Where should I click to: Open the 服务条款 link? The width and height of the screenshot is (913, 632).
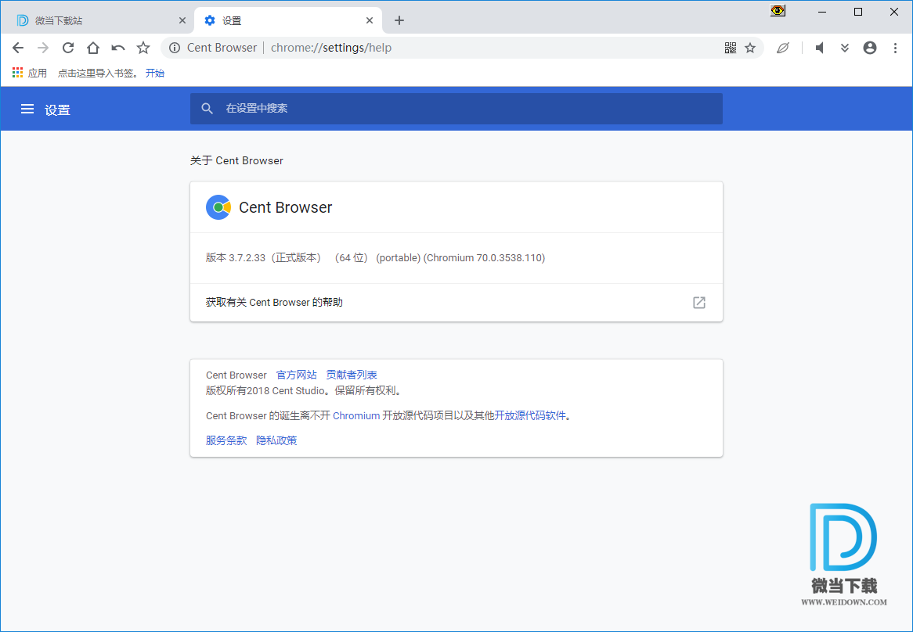(x=226, y=440)
